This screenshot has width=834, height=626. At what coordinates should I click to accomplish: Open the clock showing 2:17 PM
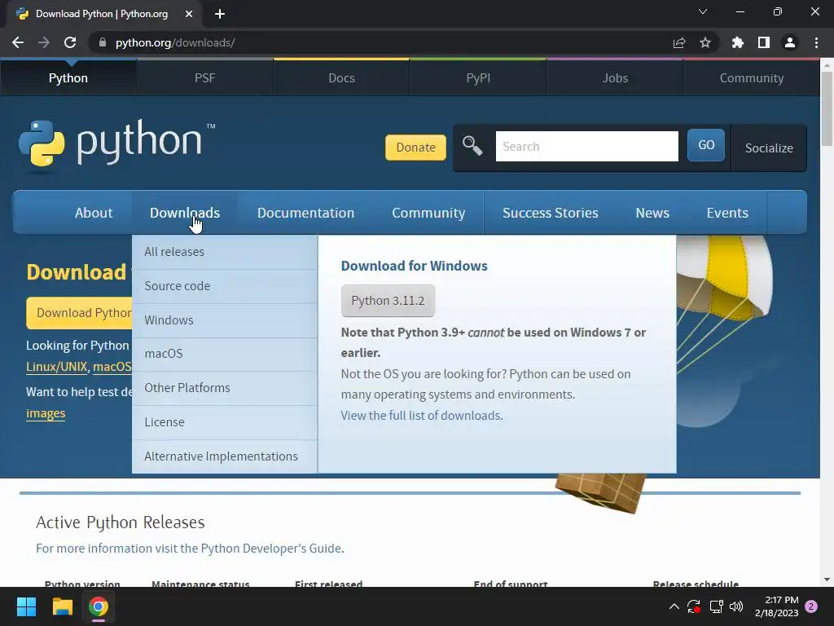click(776, 606)
